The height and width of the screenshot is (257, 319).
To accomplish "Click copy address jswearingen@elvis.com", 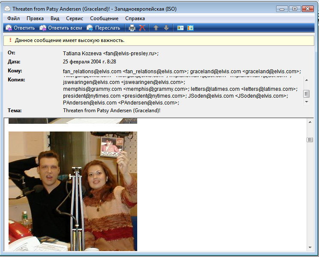I will tap(124, 82).
